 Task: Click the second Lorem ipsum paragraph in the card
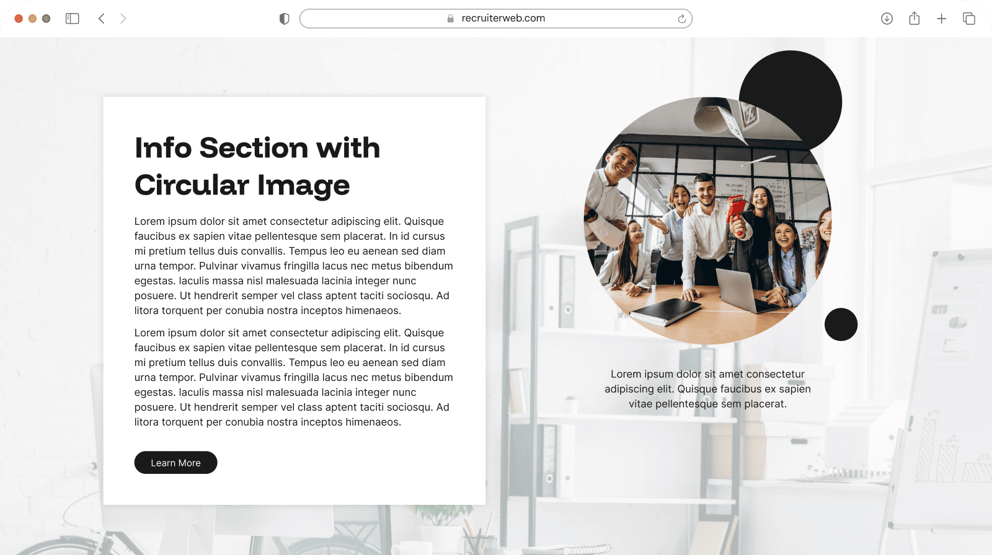293,377
